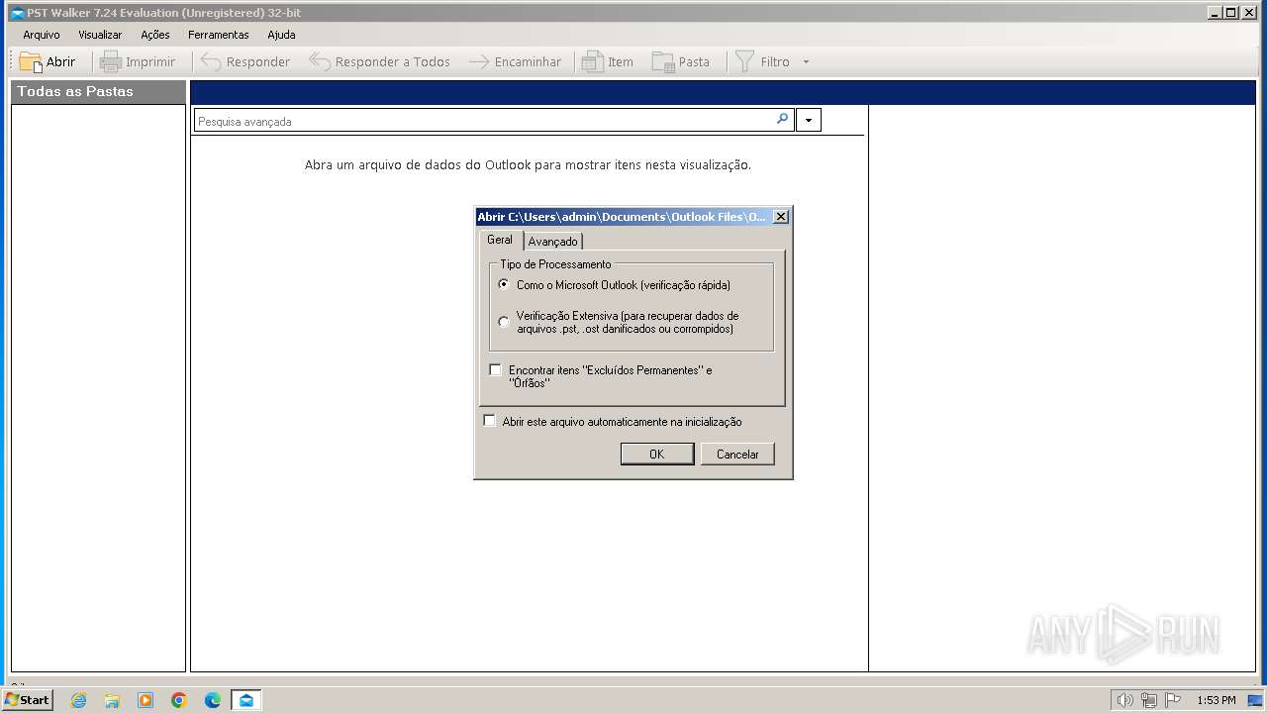Click the network tray icon

point(1148,700)
